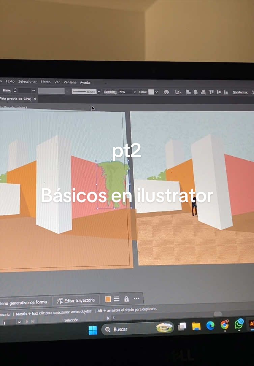Viewport: 254px width, 366px height.
Task: Click the orange fill color swatch
Action: [x=108, y=299]
